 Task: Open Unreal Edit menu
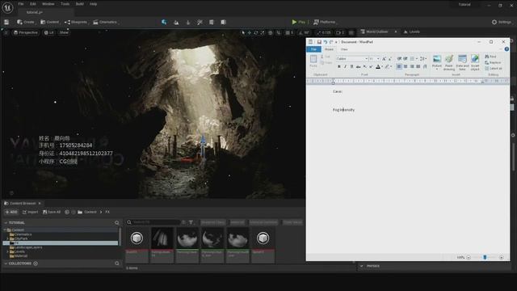pyautogui.click(x=33, y=4)
